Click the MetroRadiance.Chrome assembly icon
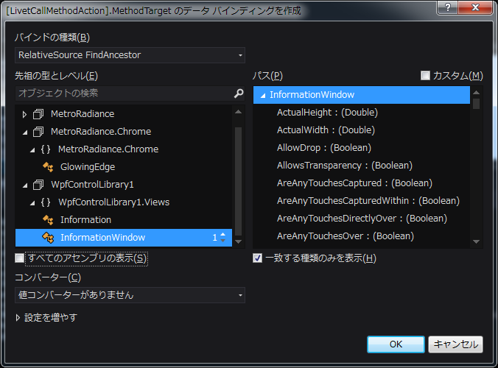 click(38, 132)
